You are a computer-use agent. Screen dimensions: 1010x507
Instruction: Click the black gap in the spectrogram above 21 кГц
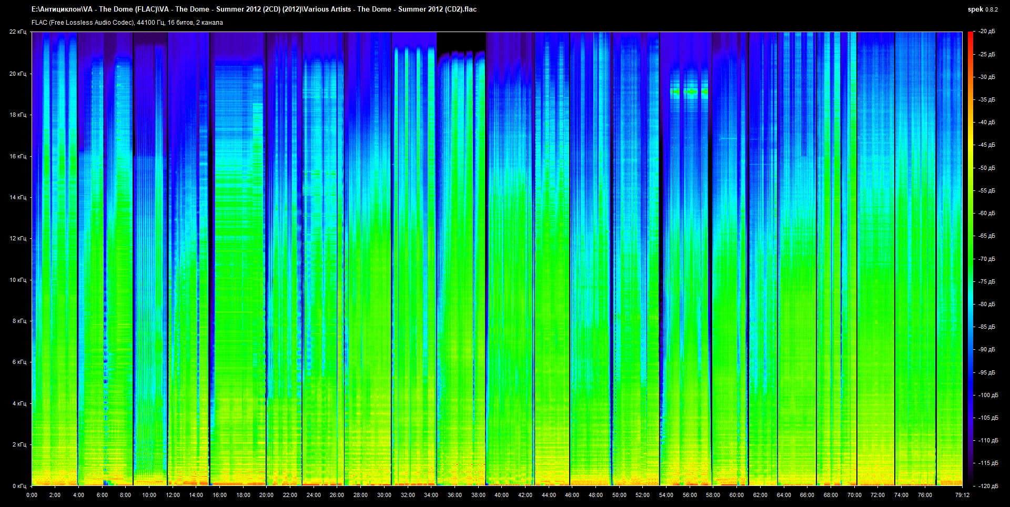coord(461,41)
